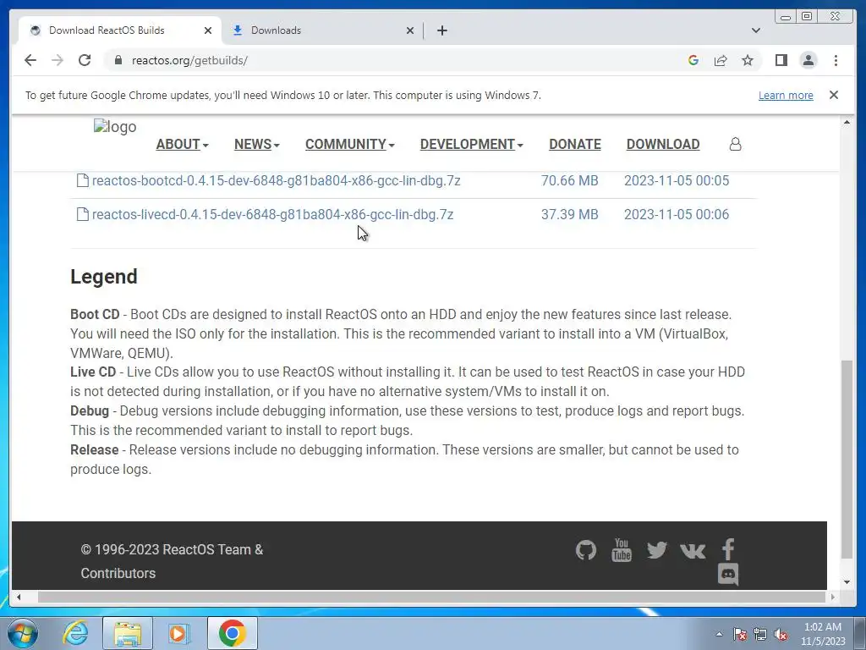Click Learn more about Chrome updates
Screen dimensions: 866x650
786,95
